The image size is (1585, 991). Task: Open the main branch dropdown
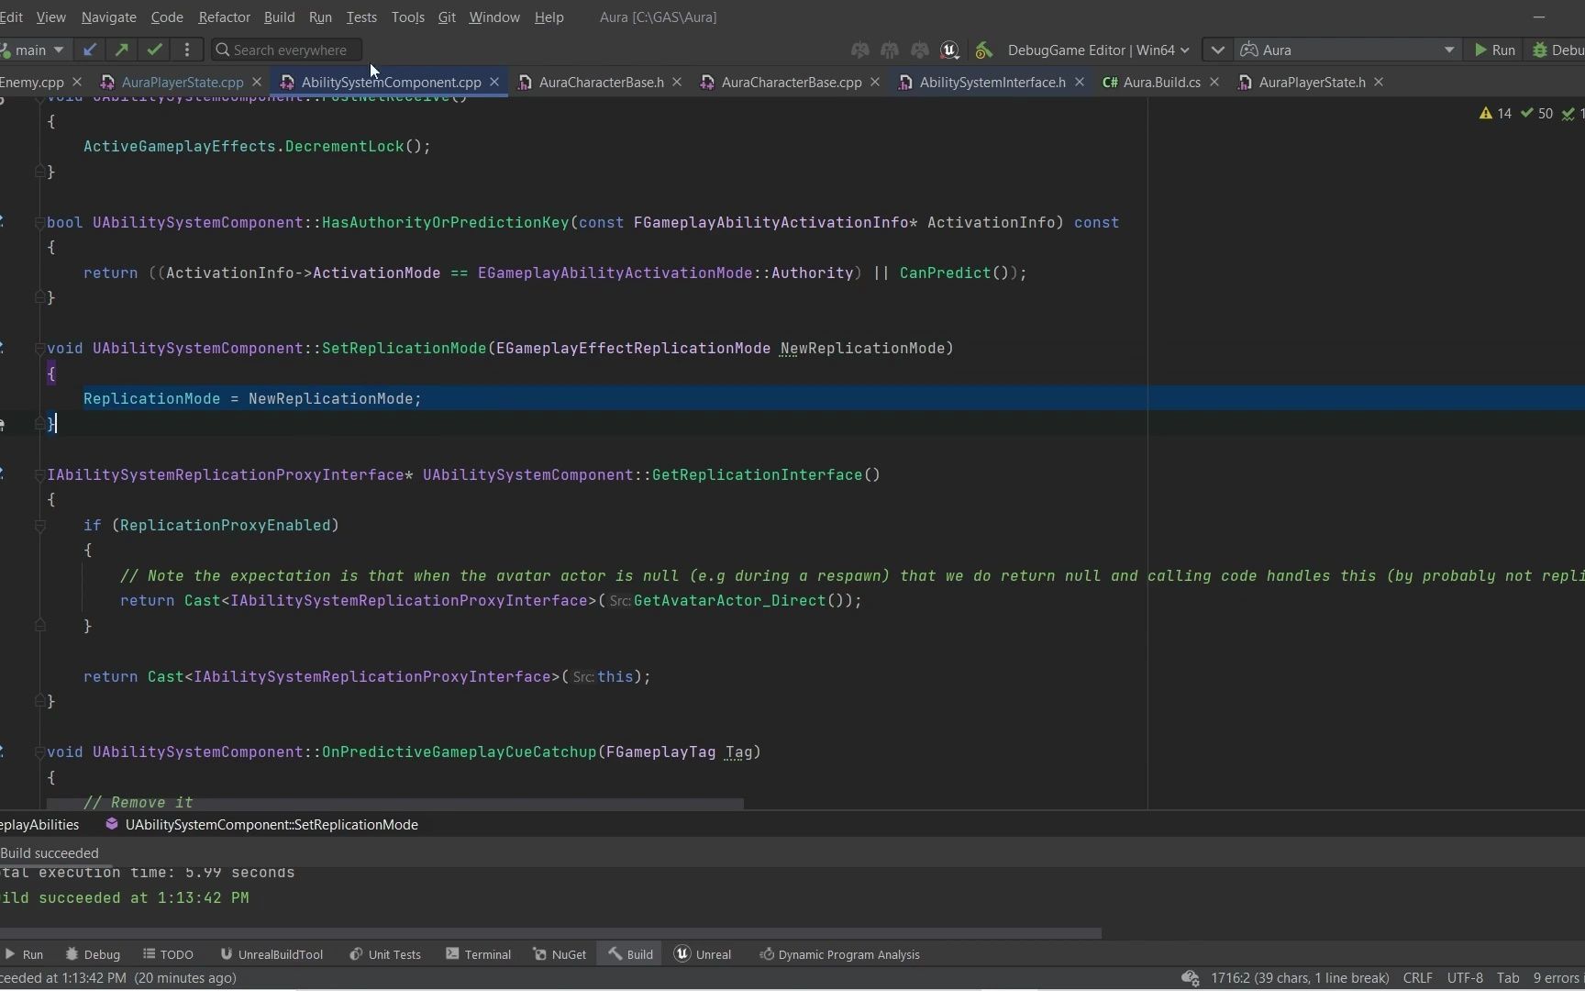pos(34,50)
